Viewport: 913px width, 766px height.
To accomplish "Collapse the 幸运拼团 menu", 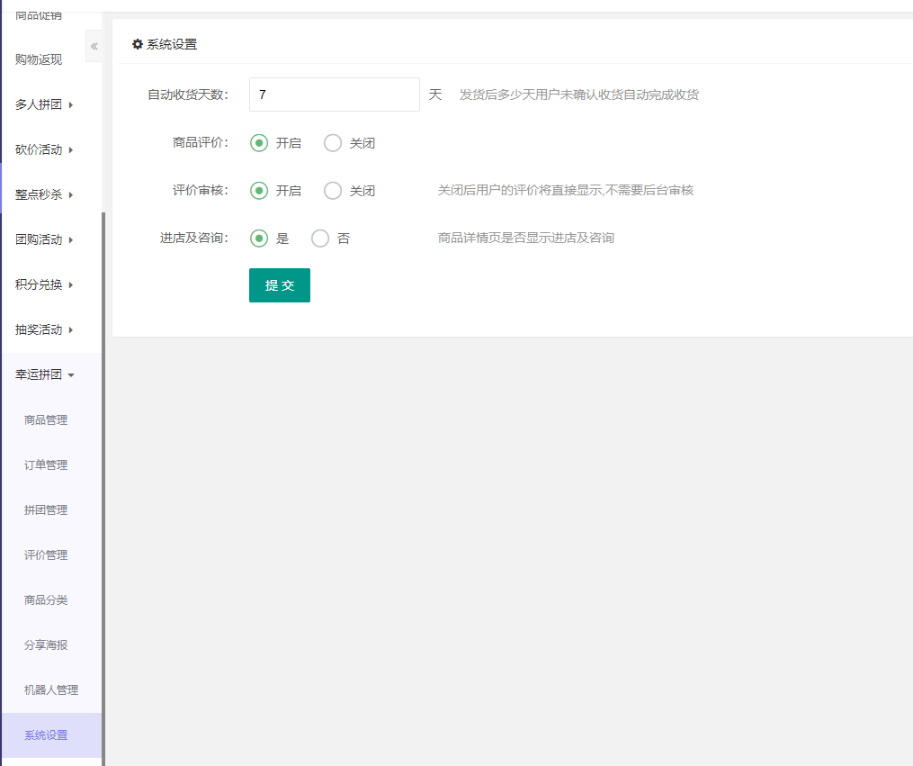I will pyautogui.click(x=43, y=374).
